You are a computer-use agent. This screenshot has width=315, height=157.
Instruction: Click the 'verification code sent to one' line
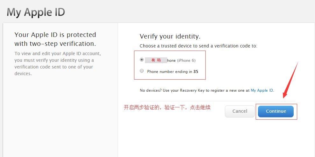pos(54,67)
